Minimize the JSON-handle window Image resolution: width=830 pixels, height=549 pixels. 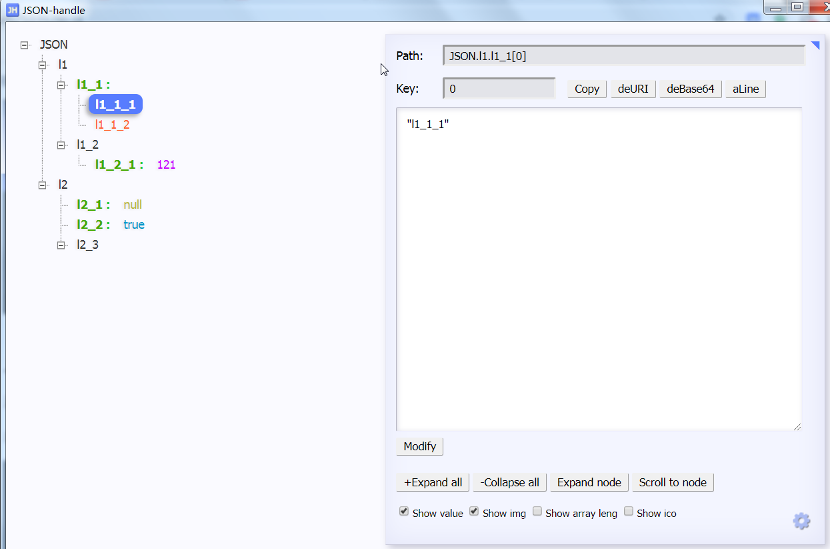(x=775, y=7)
